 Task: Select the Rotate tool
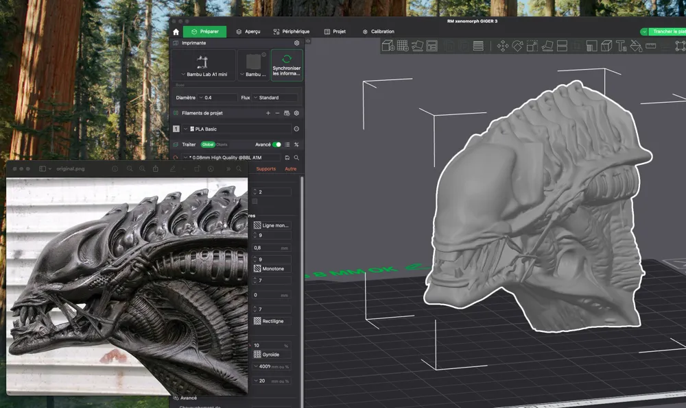517,46
